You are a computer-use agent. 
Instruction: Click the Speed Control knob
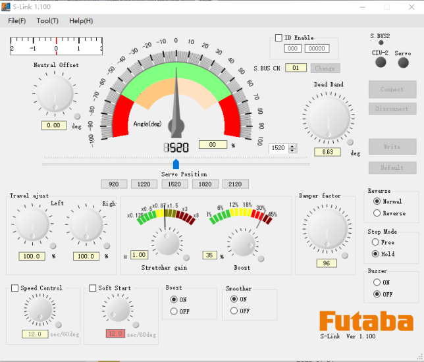click(40, 310)
